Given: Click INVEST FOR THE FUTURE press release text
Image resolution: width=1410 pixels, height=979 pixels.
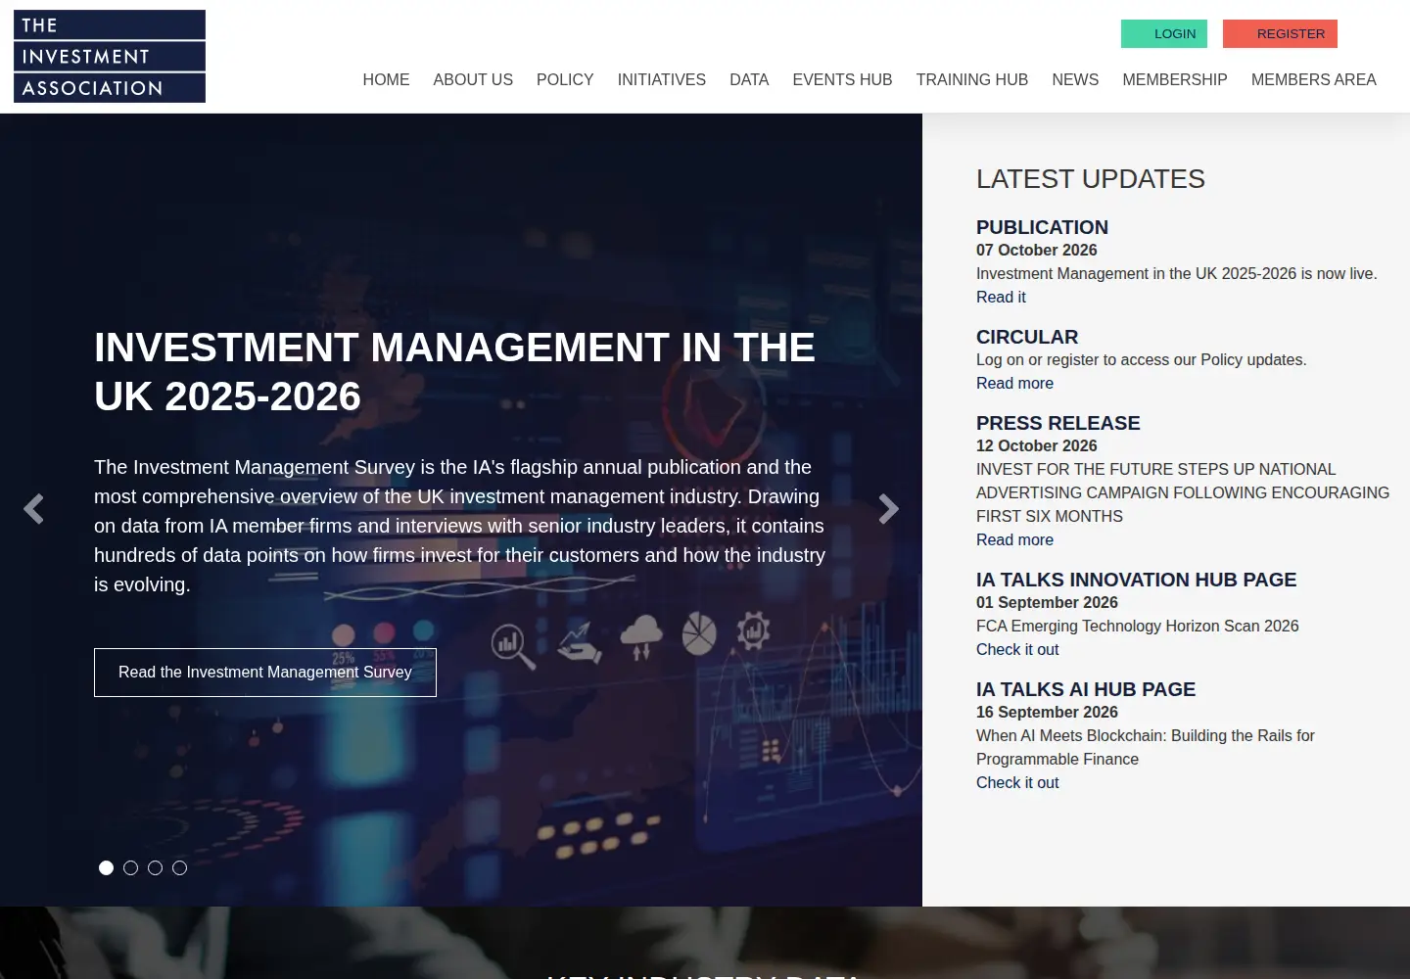Looking at the screenshot, I should pyautogui.click(x=1183, y=492).
